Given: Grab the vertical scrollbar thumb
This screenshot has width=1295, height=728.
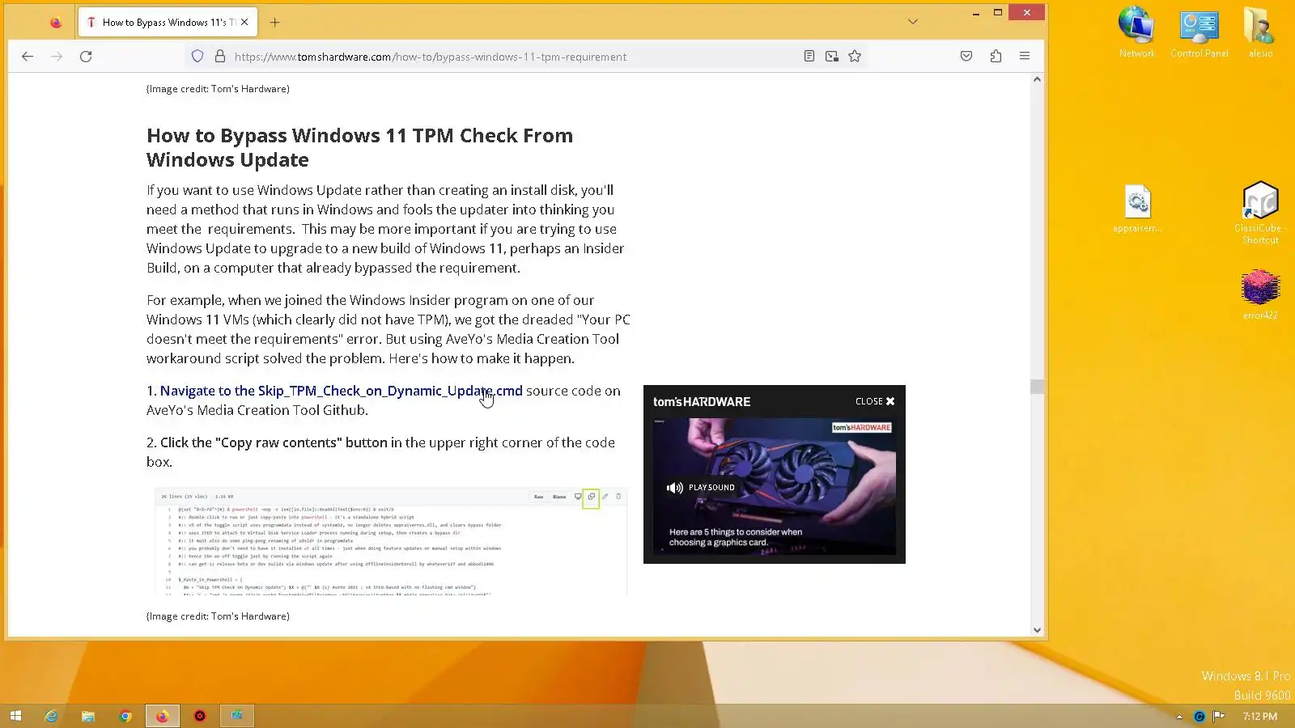Looking at the screenshot, I should pos(1037,387).
